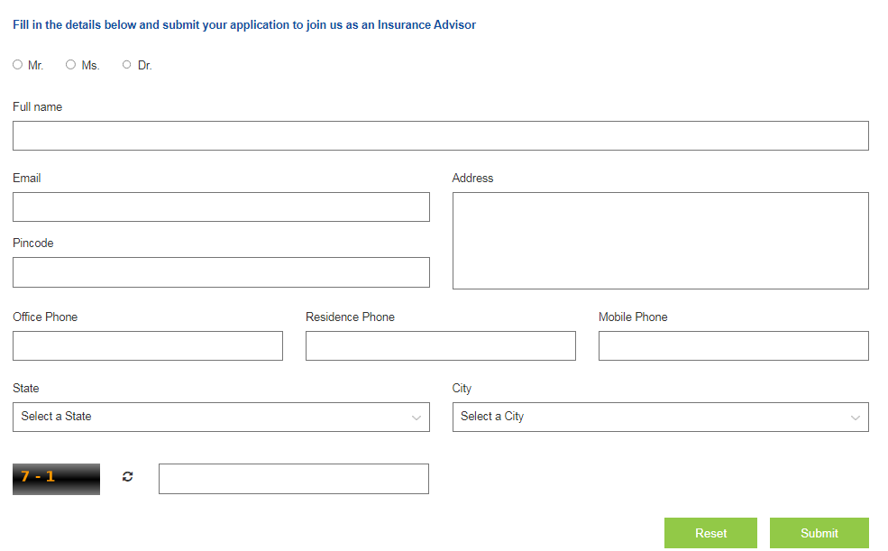Viewport: 888px width, 551px height.
Task: Click the Residence Phone input
Action: click(440, 346)
